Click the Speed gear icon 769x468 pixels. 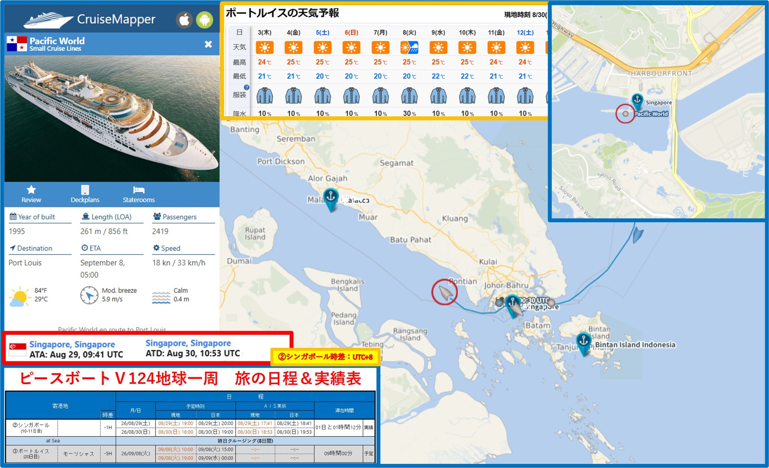pos(156,248)
